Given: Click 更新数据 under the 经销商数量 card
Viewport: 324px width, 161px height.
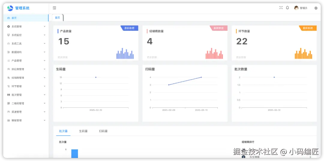Looking at the screenshot, I should click(152, 57).
